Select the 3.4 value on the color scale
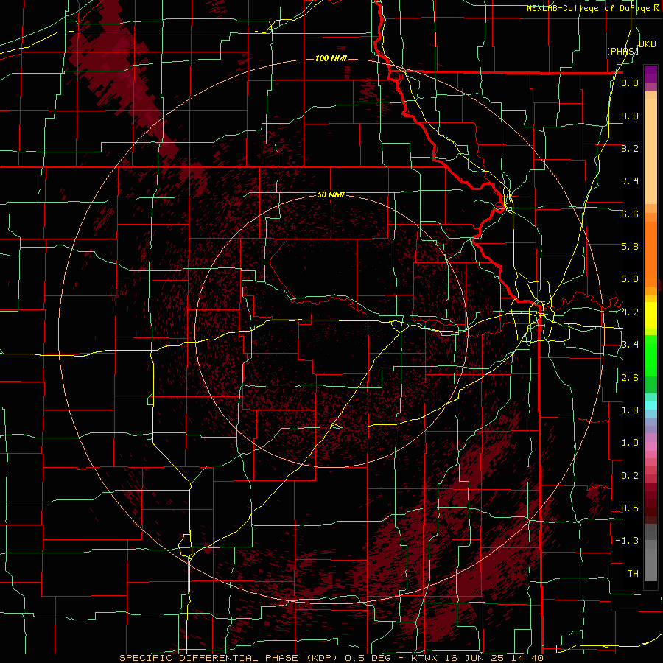Image resolution: width=663 pixels, height=663 pixels. (x=630, y=345)
